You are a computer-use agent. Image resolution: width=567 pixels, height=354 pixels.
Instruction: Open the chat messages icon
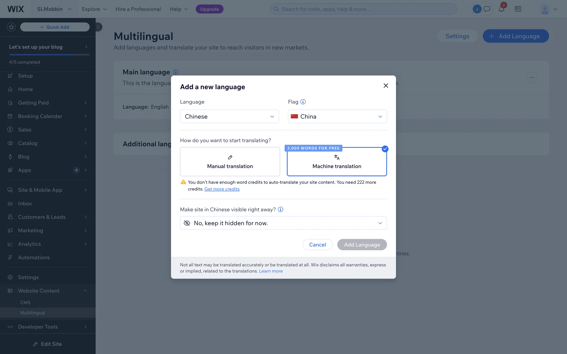487,9
